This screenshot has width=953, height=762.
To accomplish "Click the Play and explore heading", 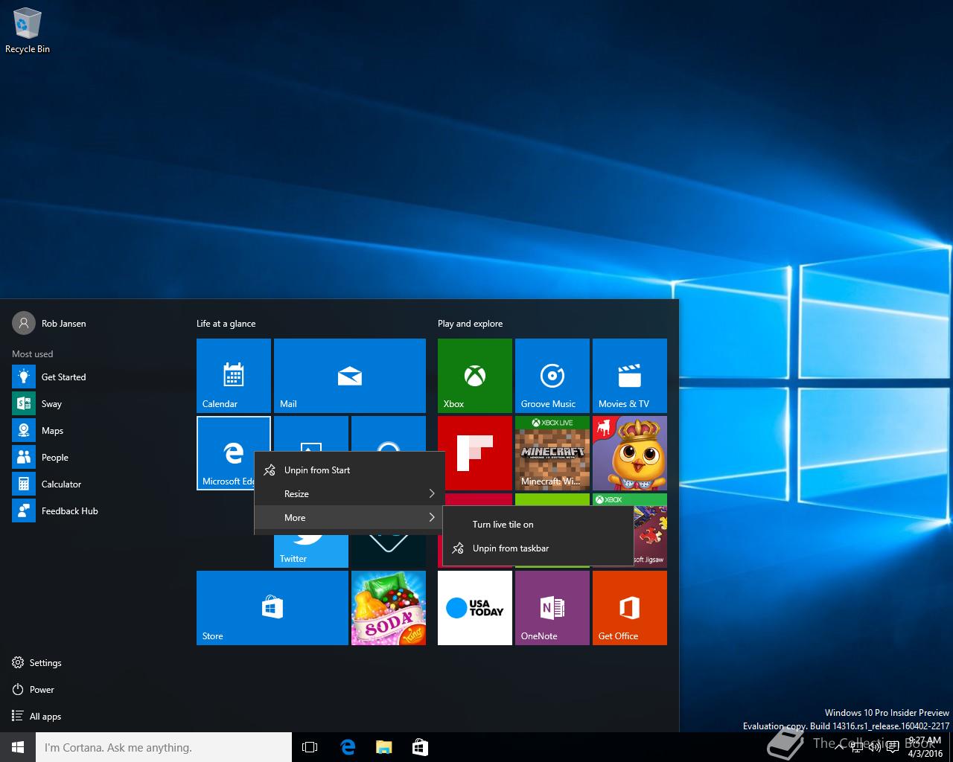I will coord(470,324).
